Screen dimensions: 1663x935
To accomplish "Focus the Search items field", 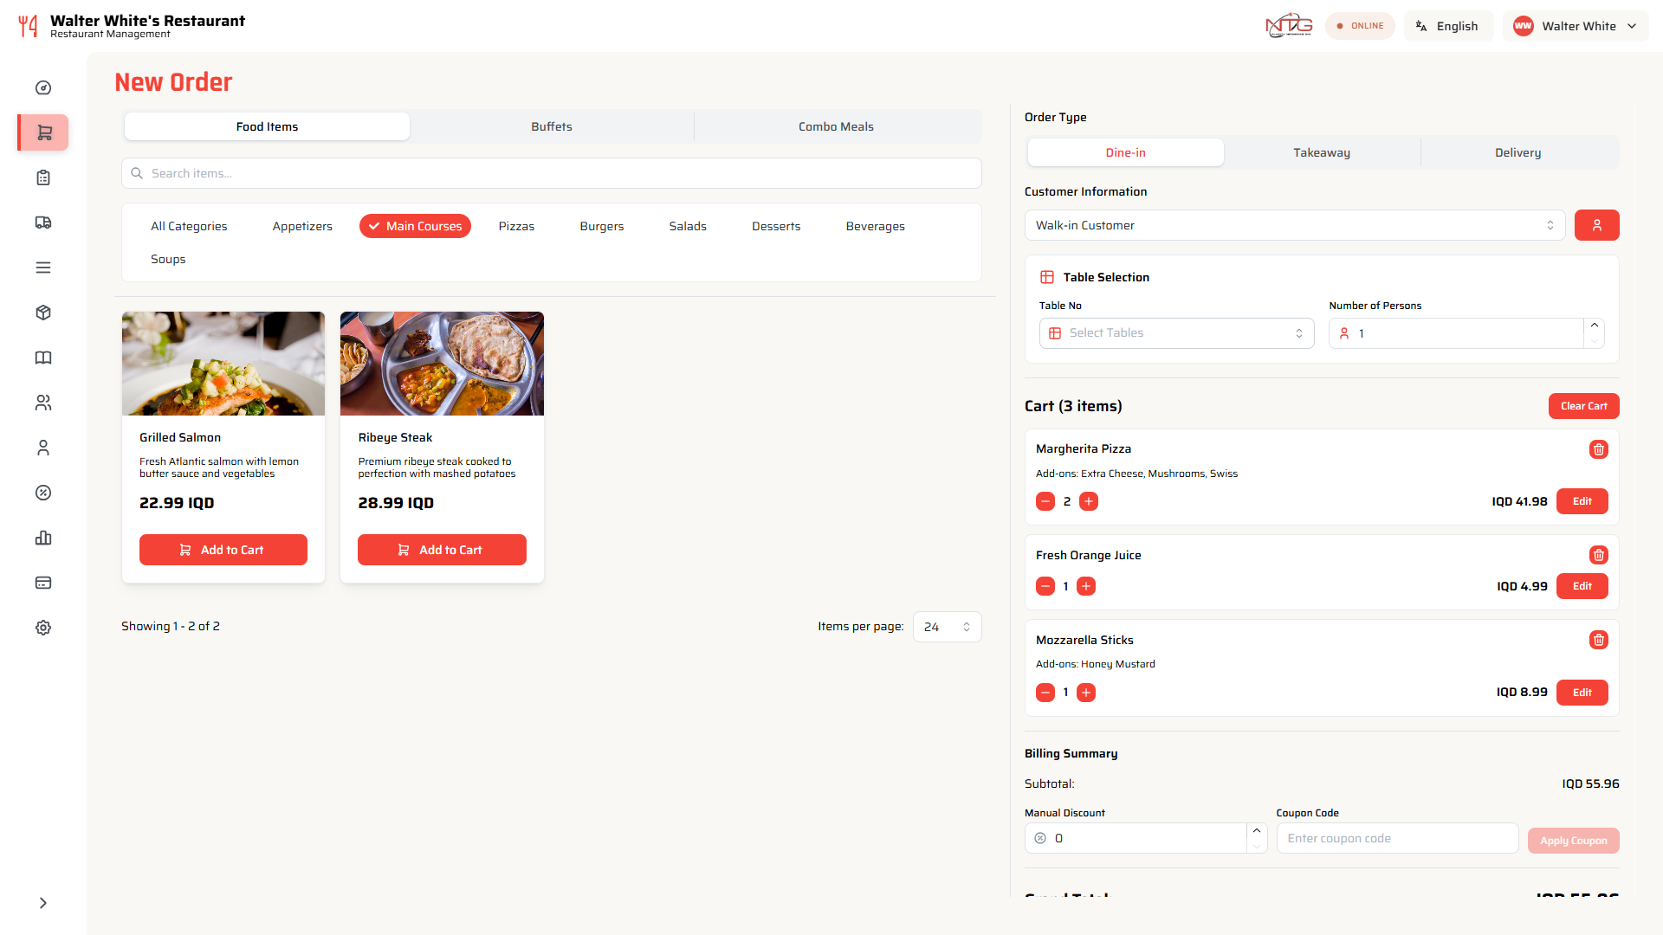I will [552, 173].
